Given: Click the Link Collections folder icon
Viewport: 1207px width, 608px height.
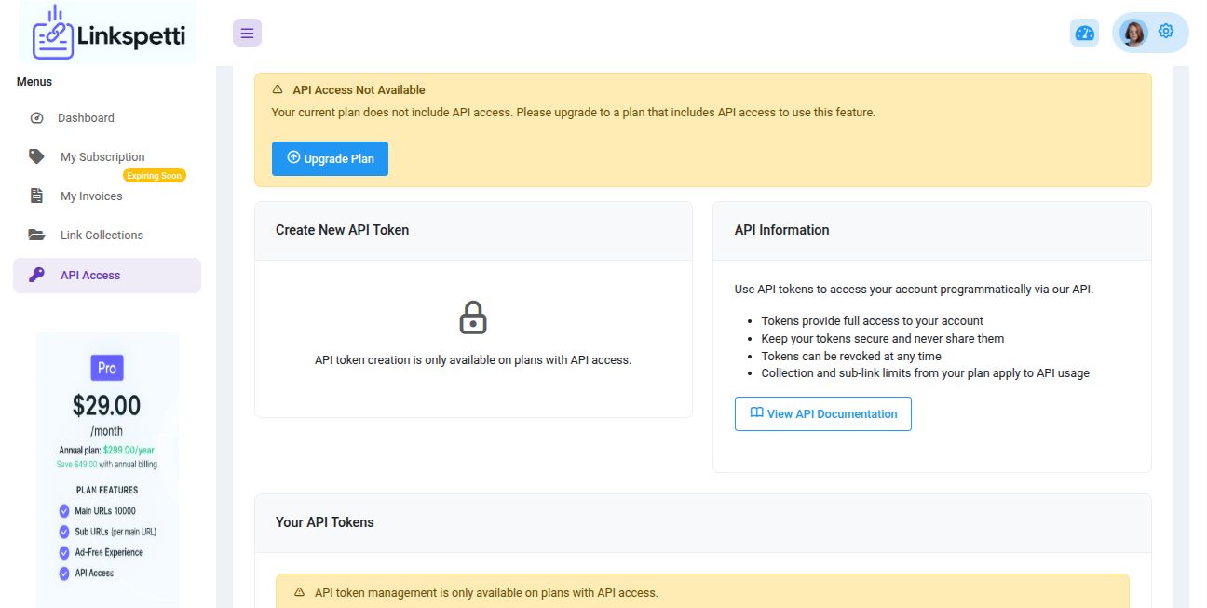Looking at the screenshot, I should coord(37,235).
